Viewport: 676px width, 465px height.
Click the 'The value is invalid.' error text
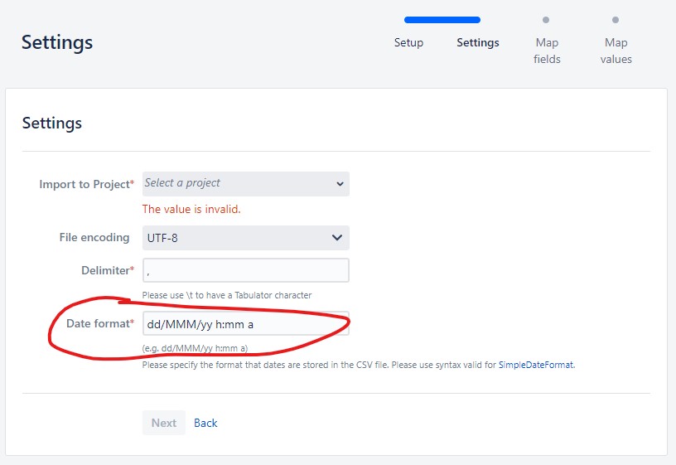(191, 209)
